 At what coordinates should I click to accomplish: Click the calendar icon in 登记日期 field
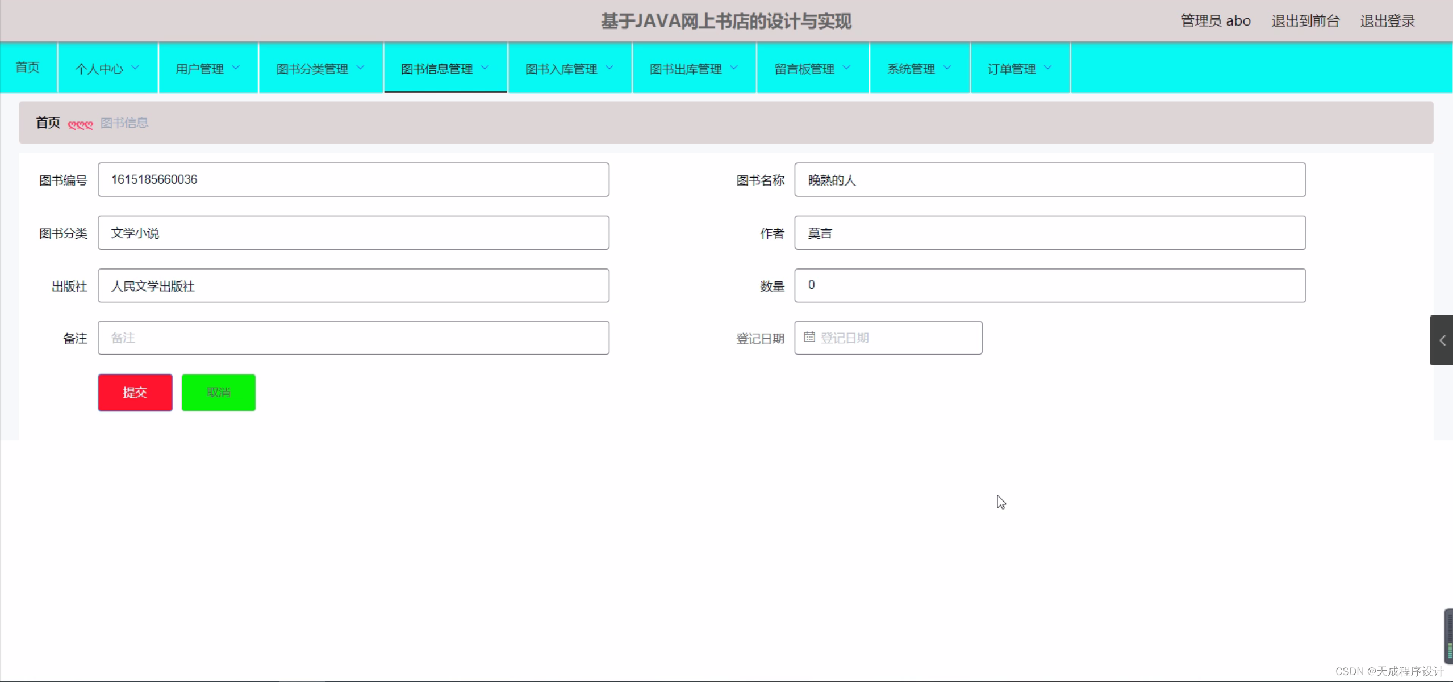point(809,337)
